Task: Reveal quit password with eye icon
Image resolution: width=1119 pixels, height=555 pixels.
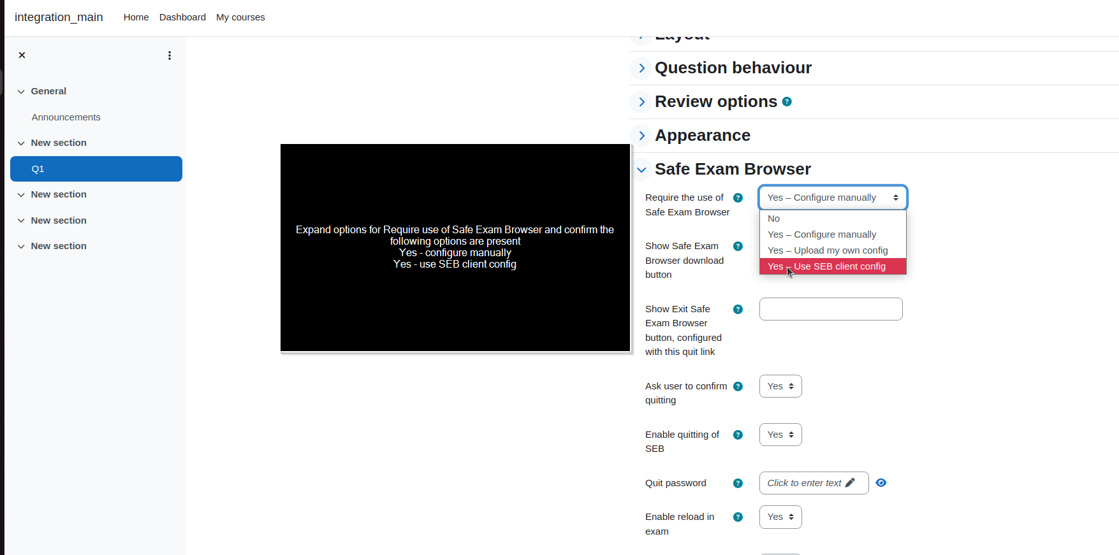Action: pos(881,483)
